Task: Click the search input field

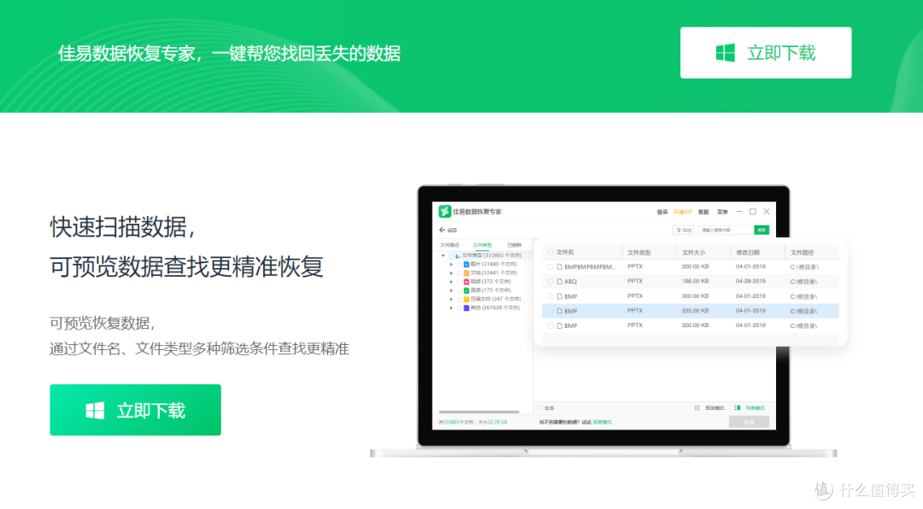Action: coord(726,230)
